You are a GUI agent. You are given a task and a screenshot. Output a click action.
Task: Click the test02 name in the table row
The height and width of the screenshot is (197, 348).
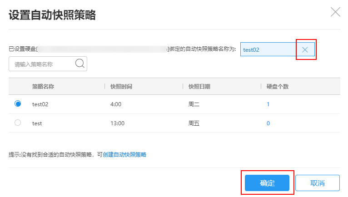pos(40,104)
